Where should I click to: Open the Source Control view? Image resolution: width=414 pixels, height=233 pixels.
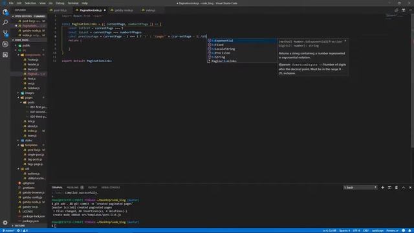5,33
